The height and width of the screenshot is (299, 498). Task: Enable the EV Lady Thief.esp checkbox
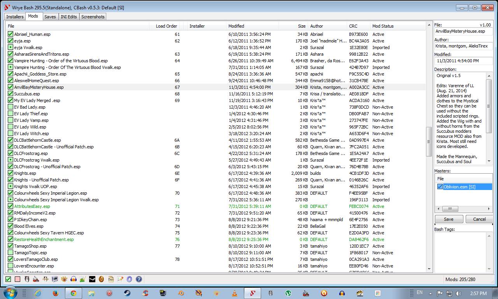[11, 114]
